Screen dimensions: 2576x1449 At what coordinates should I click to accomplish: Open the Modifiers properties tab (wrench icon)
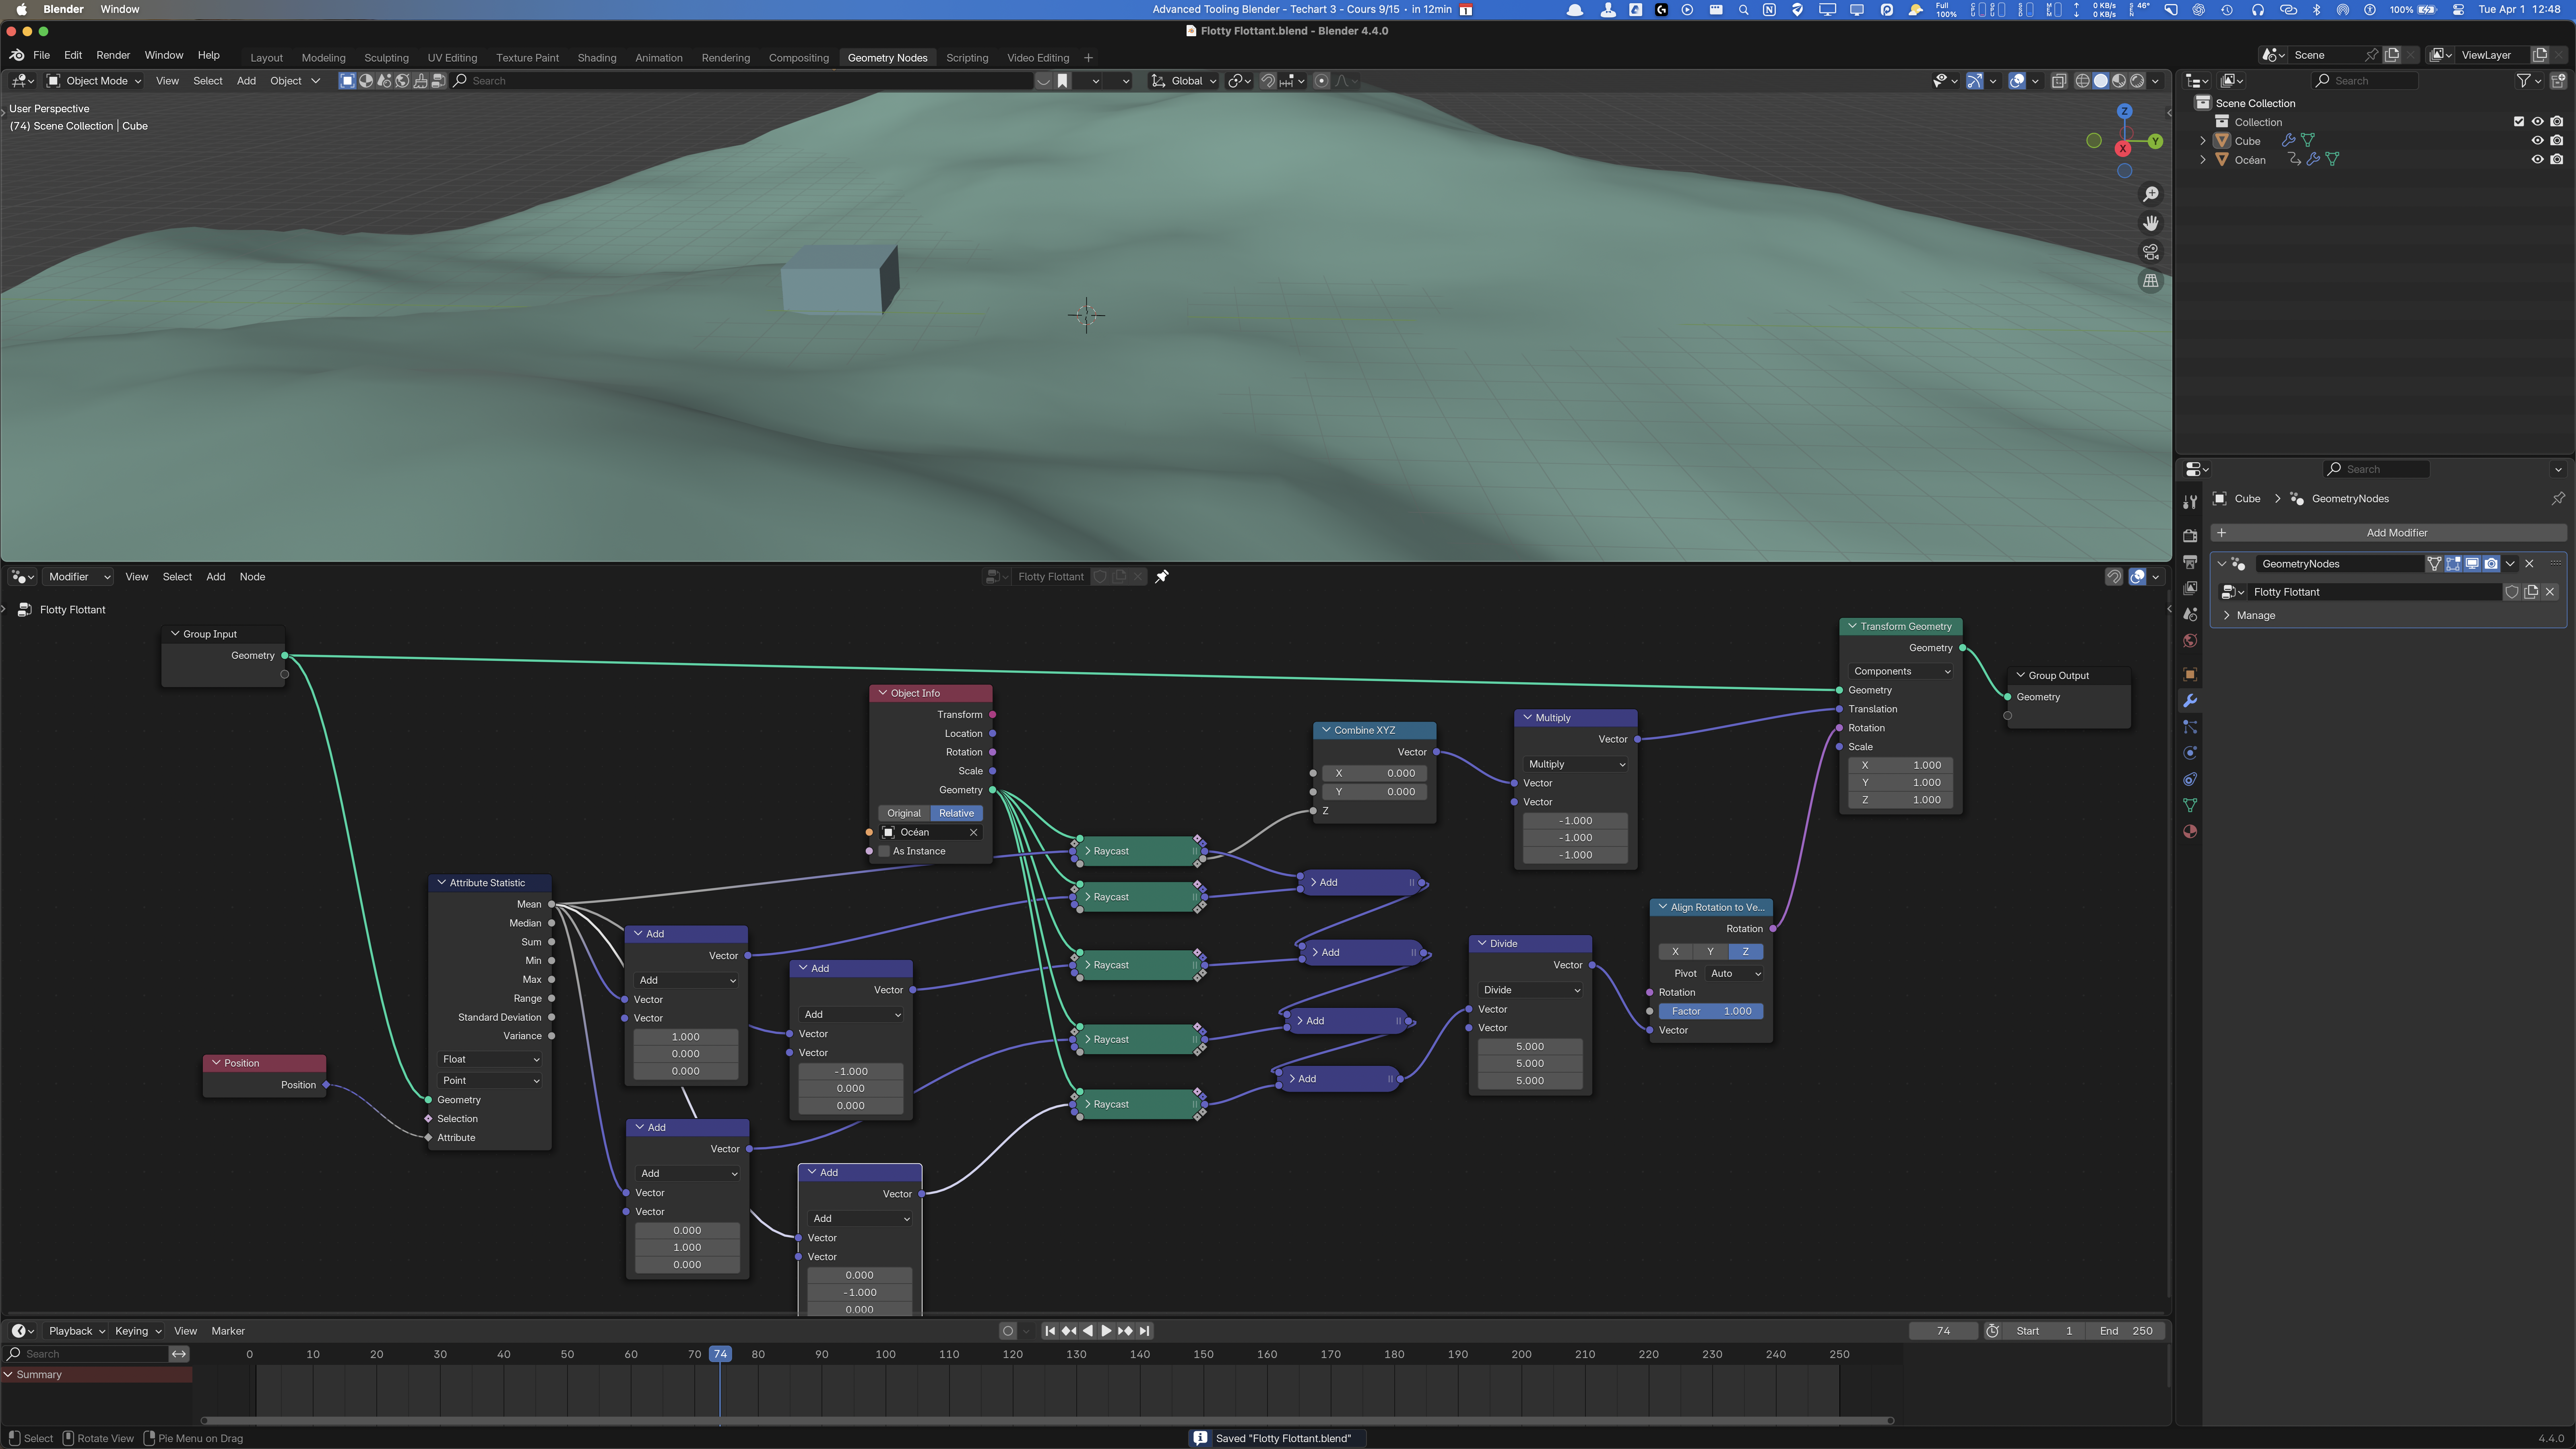[2190, 701]
